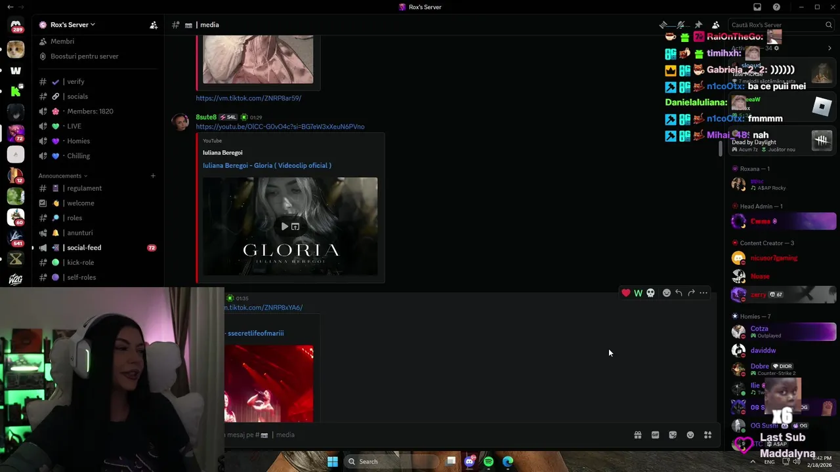Screen dimensions: 840x472
Task: Join the Chilling voice channel
Action: pyautogui.click(x=98, y=156)
